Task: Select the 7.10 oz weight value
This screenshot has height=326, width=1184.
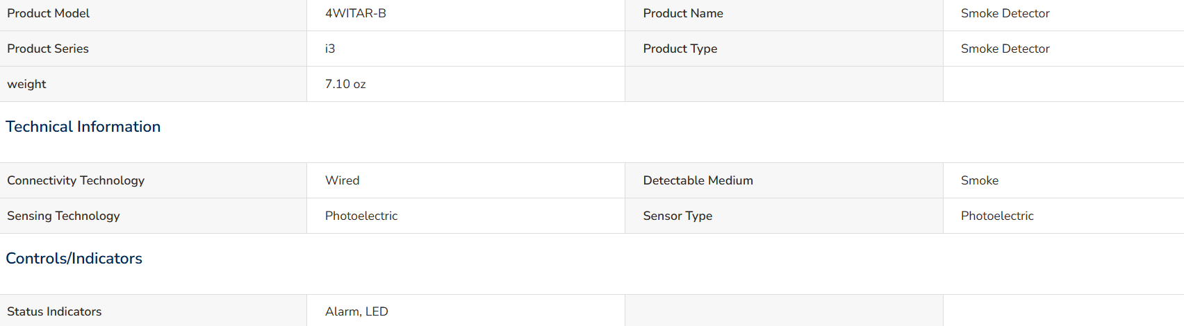Action: [x=345, y=84]
